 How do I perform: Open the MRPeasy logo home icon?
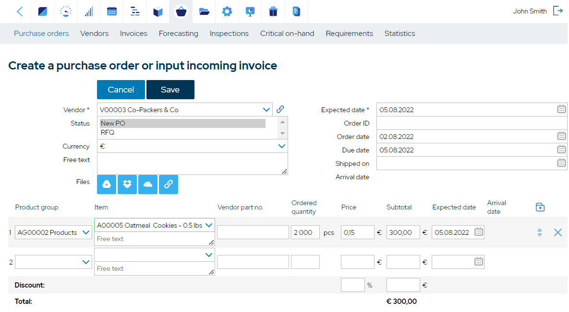point(42,12)
